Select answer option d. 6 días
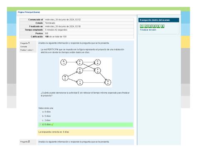197x152 pixels. tap(41, 125)
